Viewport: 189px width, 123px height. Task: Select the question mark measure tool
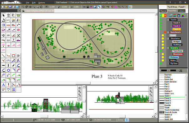pyautogui.click(x=13, y=40)
